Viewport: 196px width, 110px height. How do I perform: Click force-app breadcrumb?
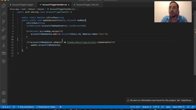[14, 9]
